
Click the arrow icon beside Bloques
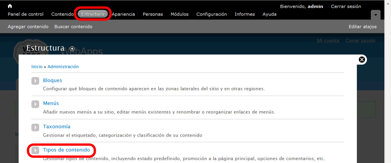pos(35,81)
